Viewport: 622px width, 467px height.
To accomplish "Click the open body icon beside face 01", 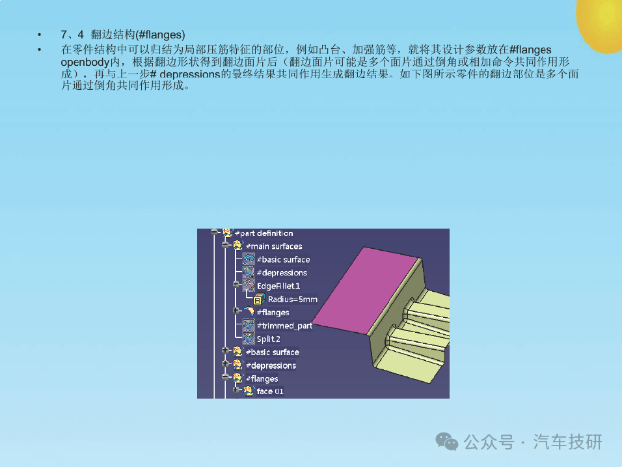I will pos(249,391).
